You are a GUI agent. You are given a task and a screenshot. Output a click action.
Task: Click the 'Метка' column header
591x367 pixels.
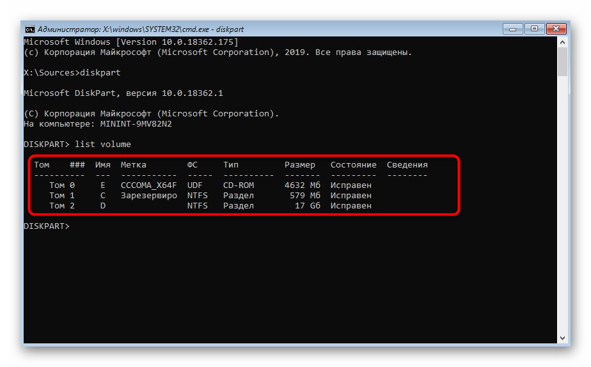click(134, 165)
